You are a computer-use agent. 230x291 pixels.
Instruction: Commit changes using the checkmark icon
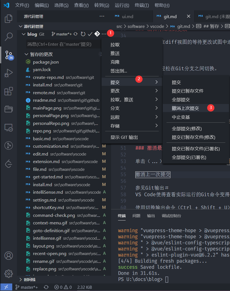[x=90, y=34]
